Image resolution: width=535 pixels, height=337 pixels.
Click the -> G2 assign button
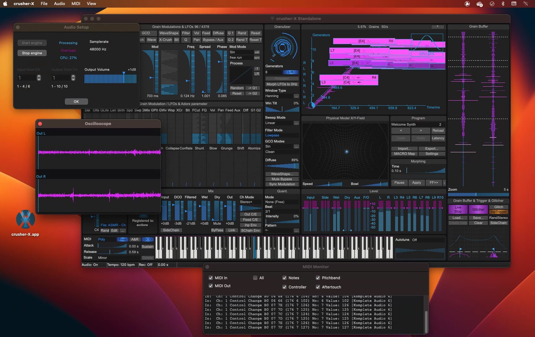click(252, 94)
